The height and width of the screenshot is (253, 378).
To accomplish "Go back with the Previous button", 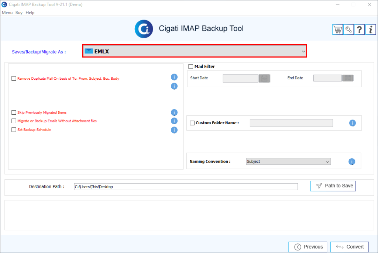I will tap(308, 247).
